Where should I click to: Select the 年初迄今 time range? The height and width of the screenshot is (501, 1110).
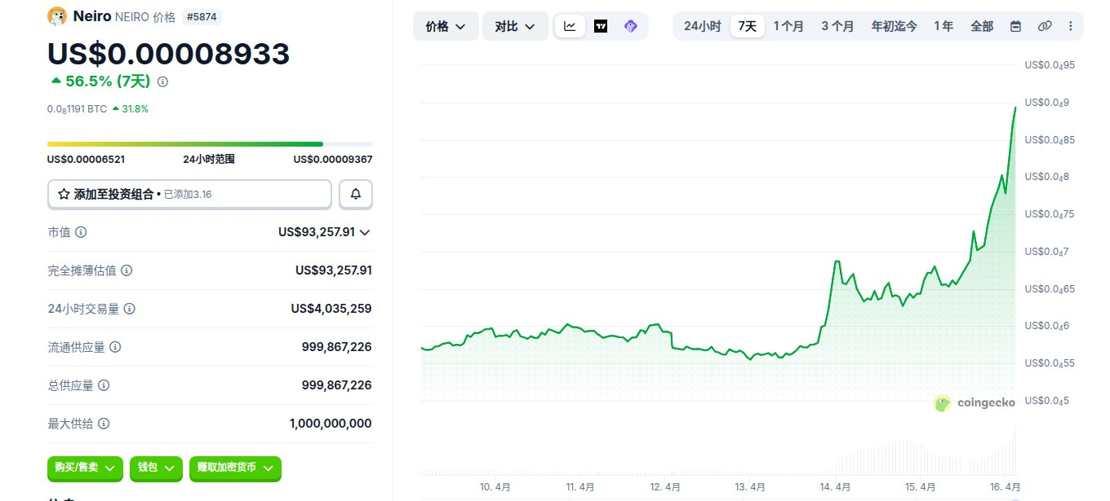pyautogui.click(x=894, y=26)
